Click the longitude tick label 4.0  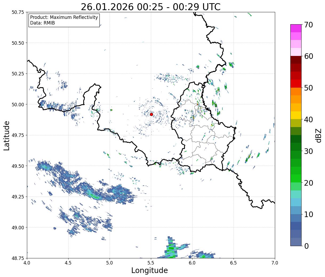(x=27, y=263)
